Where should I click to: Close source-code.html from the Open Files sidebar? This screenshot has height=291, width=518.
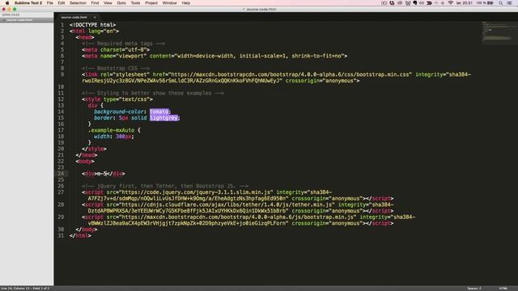pos(3,20)
